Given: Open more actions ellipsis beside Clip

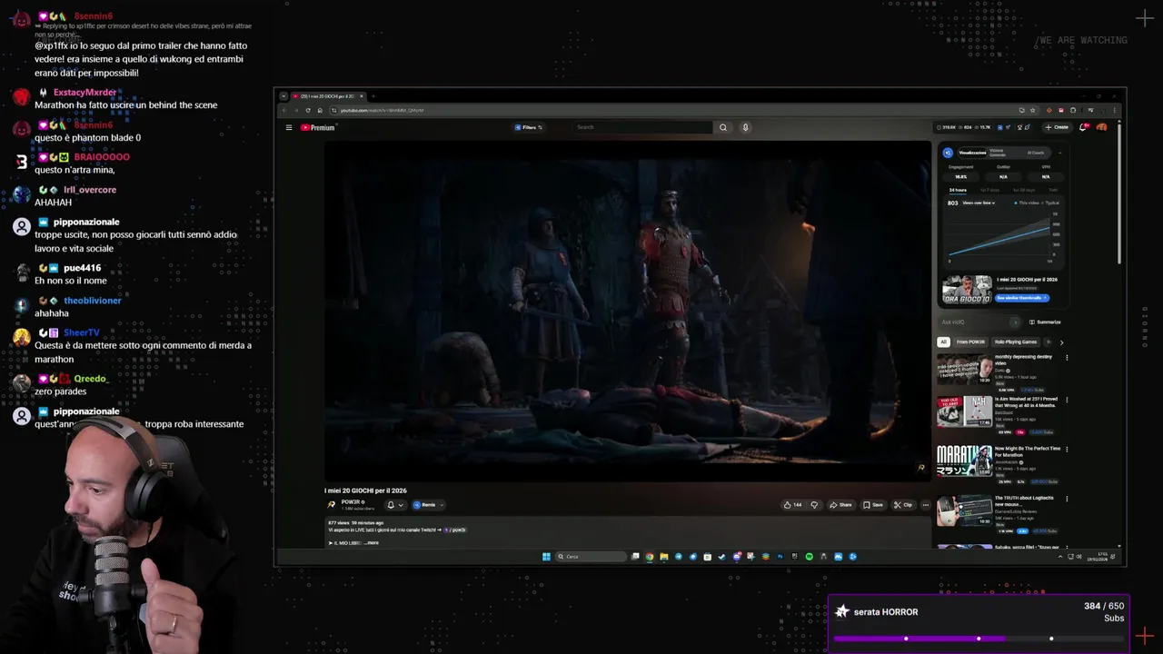Looking at the screenshot, I should point(925,505).
